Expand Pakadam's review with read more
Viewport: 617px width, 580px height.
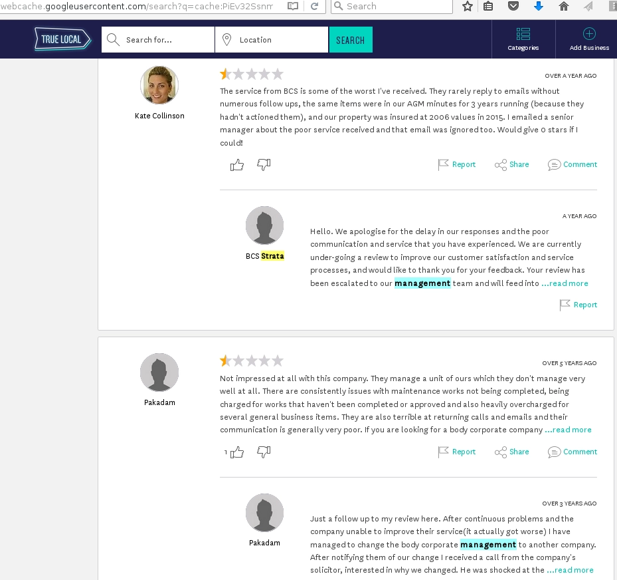(x=569, y=430)
